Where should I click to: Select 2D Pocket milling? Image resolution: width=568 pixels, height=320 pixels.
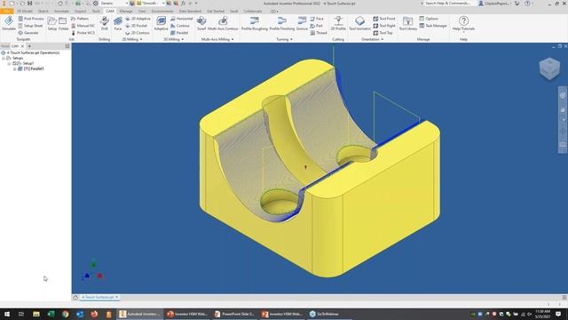point(136,26)
